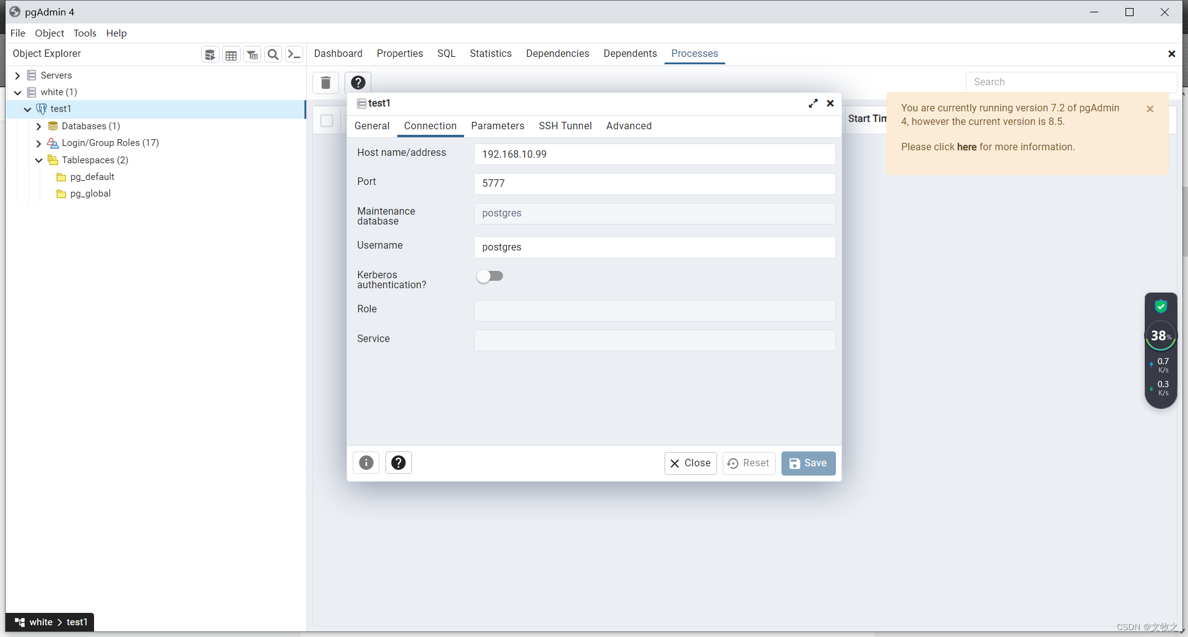Click the Save button

coord(808,463)
